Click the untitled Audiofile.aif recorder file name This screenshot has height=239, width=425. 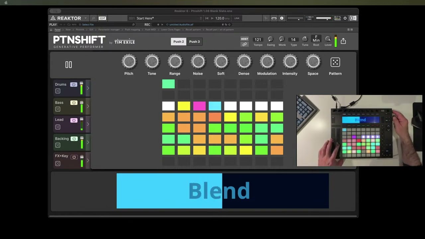[181, 25]
